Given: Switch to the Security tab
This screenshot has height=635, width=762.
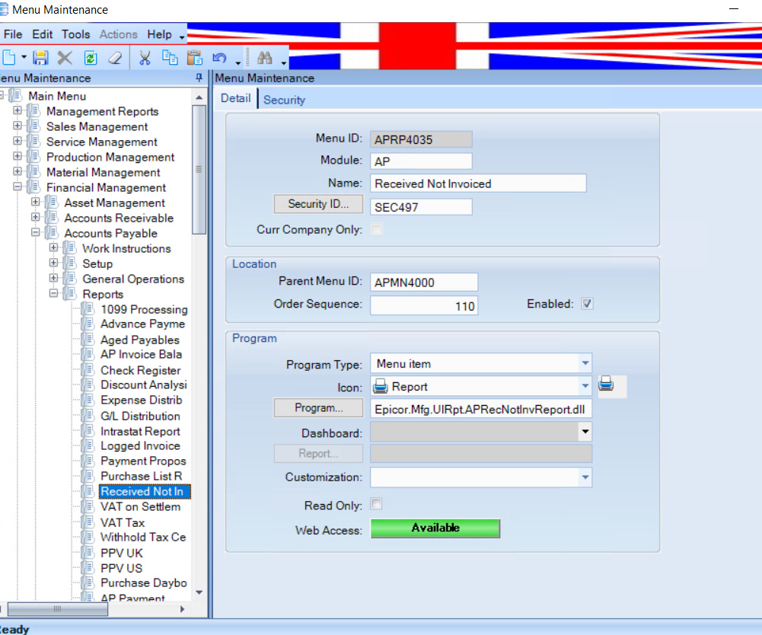Looking at the screenshot, I should 284,100.
